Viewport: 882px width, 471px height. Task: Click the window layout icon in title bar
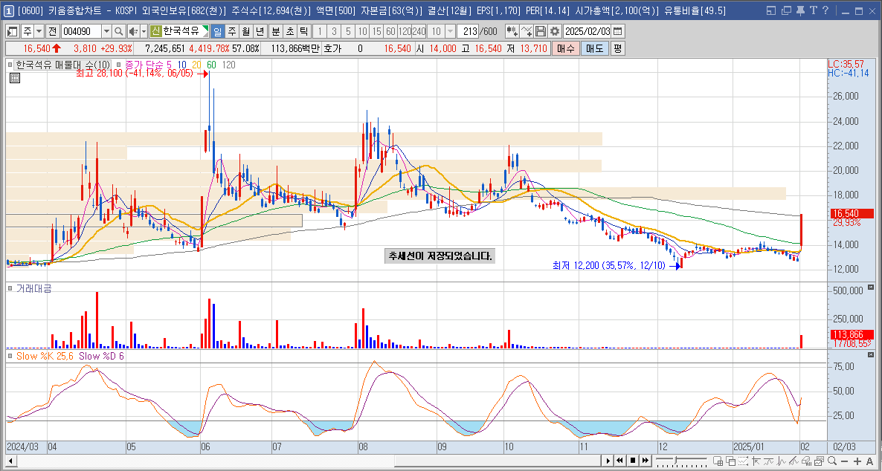[x=771, y=10]
